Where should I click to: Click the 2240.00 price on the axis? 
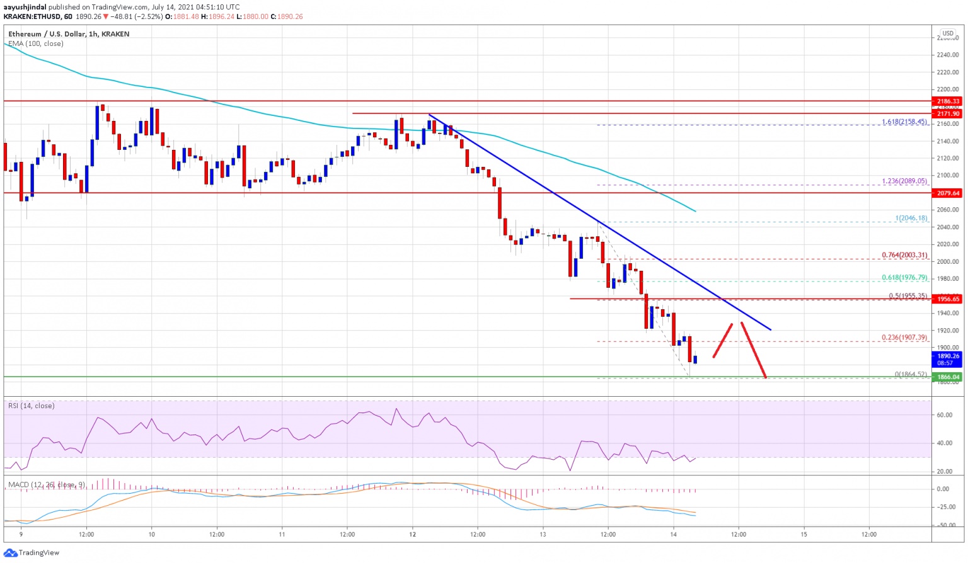tap(947, 55)
